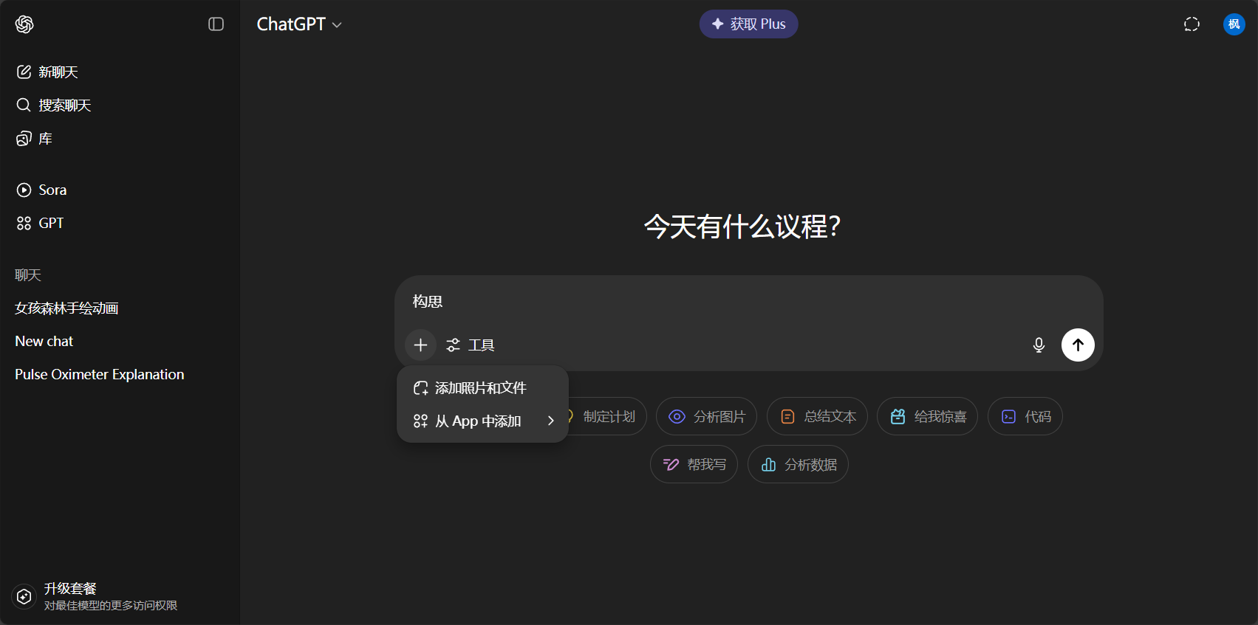Toggle temporary chat dashed circle icon

pyautogui.click(x=1192, y=24)
